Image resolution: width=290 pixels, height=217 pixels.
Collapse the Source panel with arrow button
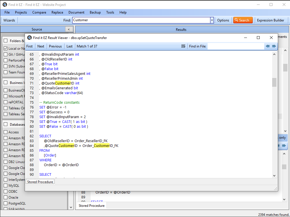pyautogui.click(x=69, y=29)
